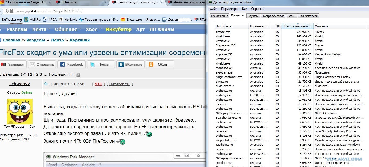Sort processes by Память column header
The image size is (369, 167).
(298, 26)
